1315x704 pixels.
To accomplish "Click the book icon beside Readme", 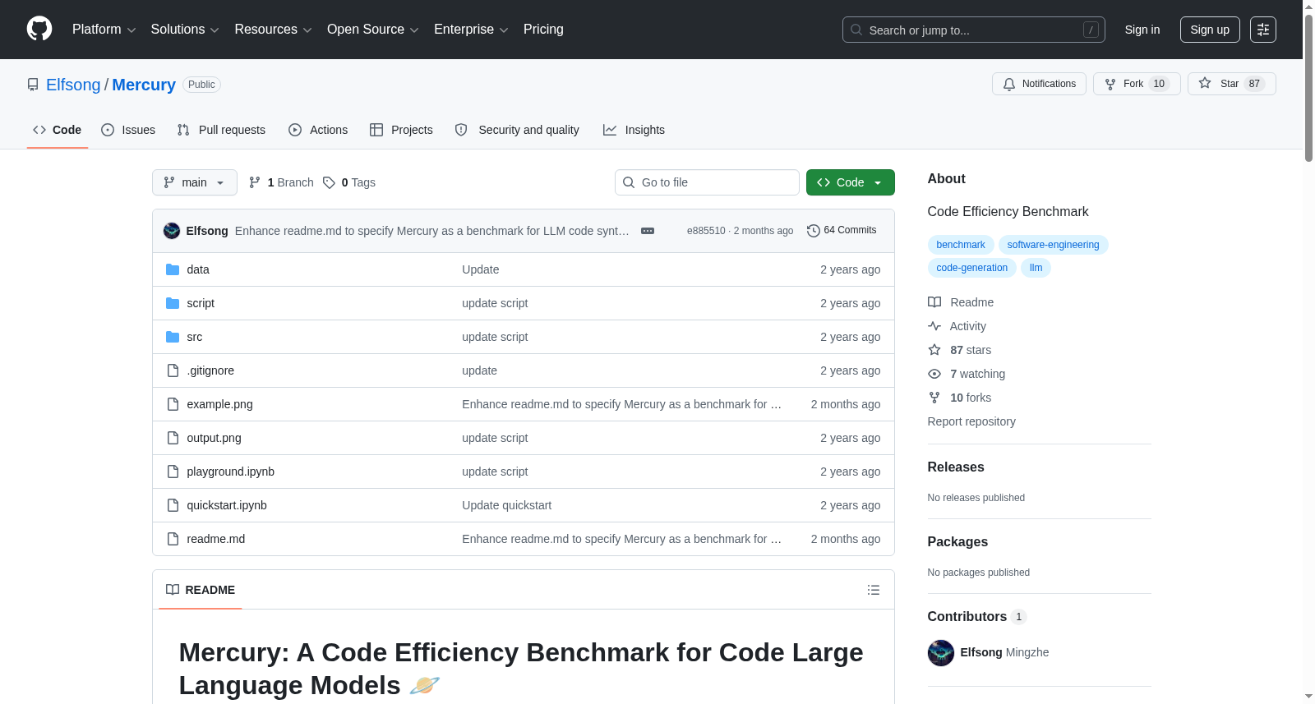I will pos(934,302).
